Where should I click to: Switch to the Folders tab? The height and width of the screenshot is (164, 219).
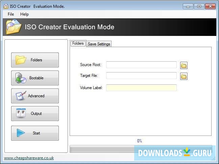click(x=78, y=44)
